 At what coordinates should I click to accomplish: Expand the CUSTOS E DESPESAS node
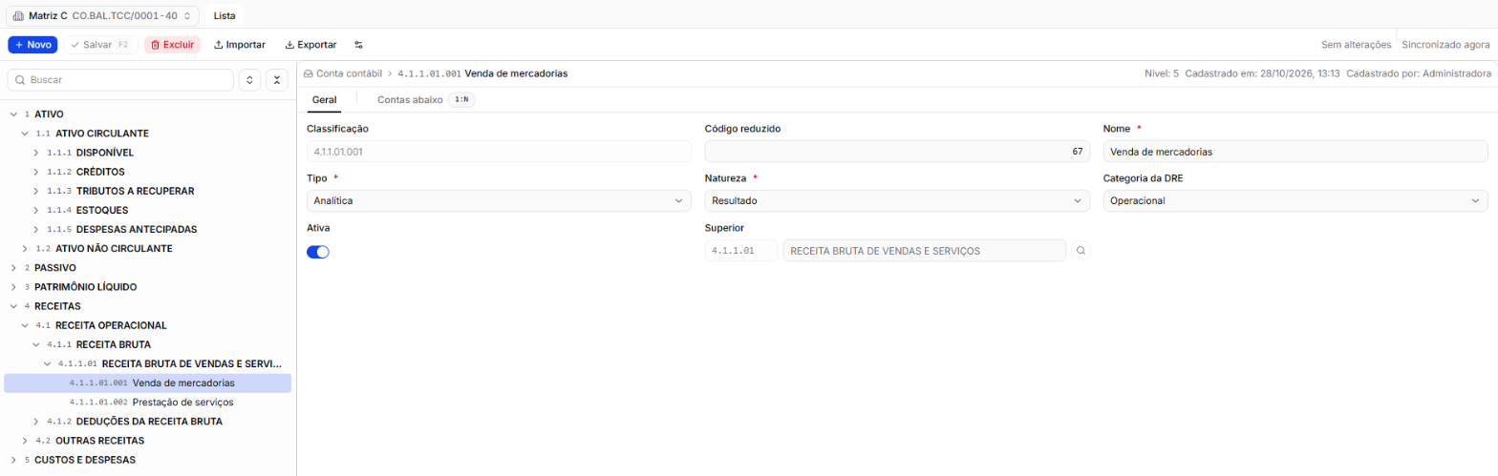pyautogui.click(x=13, y=460)
